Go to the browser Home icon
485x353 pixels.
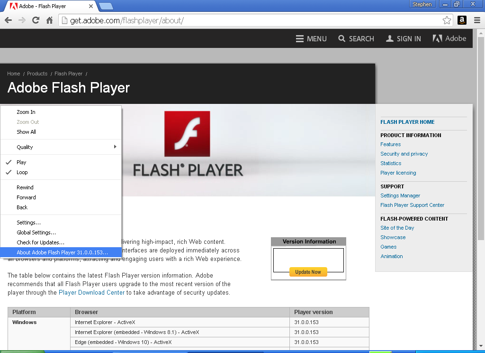49,20
